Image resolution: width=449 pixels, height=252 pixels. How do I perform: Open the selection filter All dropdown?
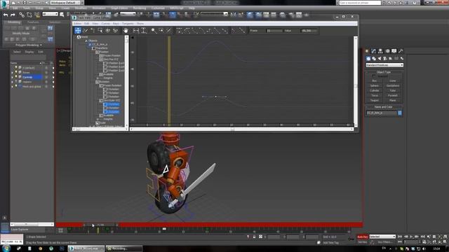coord(50,14)
